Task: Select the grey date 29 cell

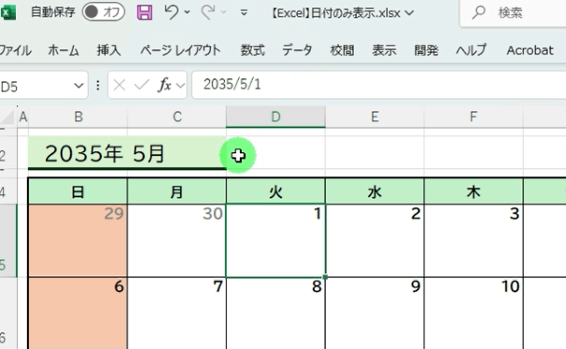Action: [x=78, y=241]
